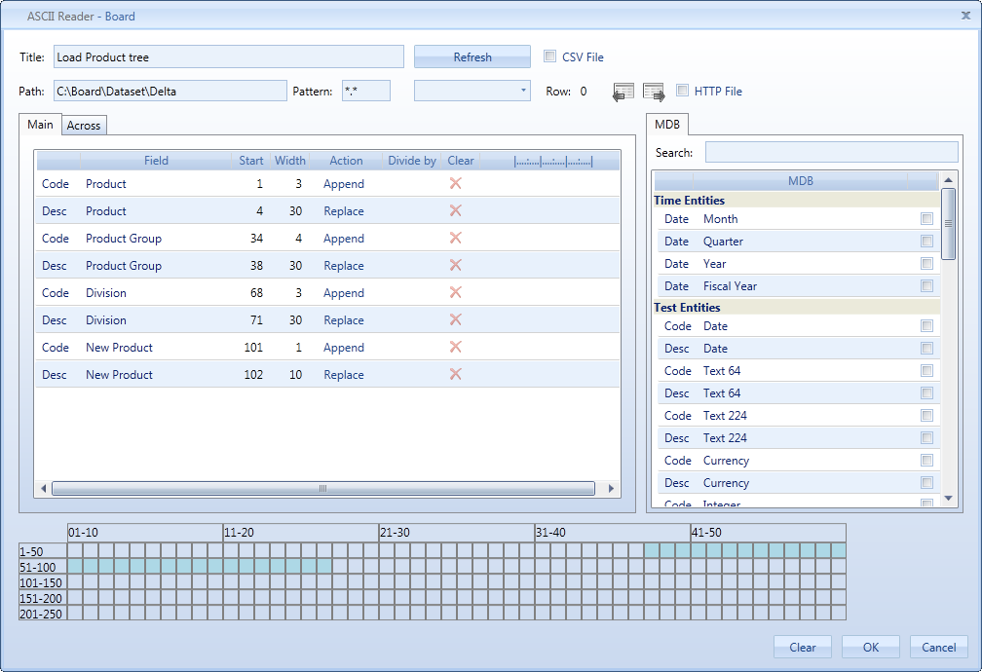Click the Refresh button
The height and width of the screenshot is (672, 982).
(472, 57)
